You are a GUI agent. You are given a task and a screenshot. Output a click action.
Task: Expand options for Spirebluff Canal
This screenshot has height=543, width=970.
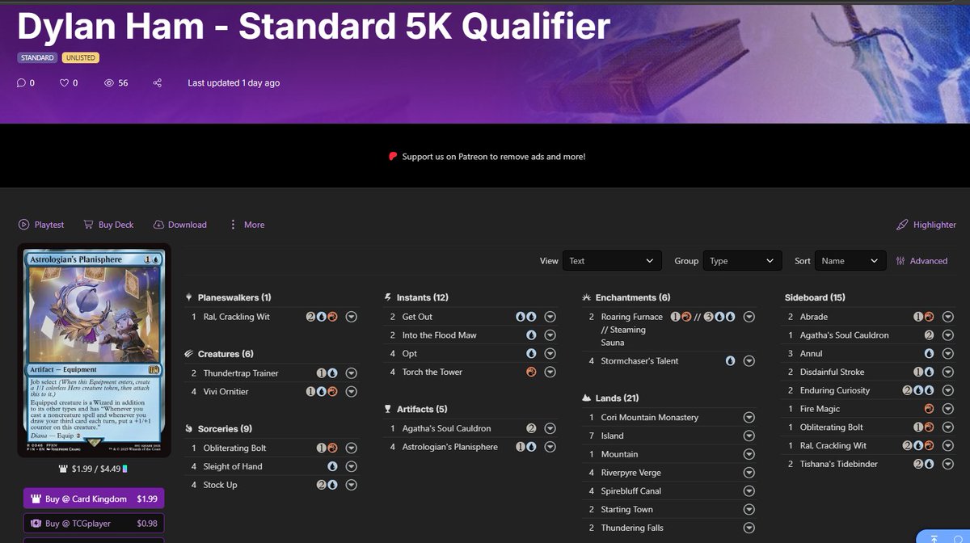pyautogui.click(x=749, y=491)
